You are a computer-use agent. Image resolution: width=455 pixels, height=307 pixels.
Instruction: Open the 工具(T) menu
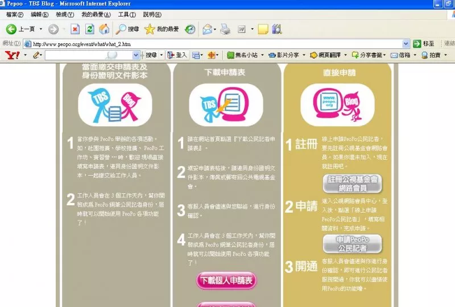pyautogui.click(x=127, y=15)
